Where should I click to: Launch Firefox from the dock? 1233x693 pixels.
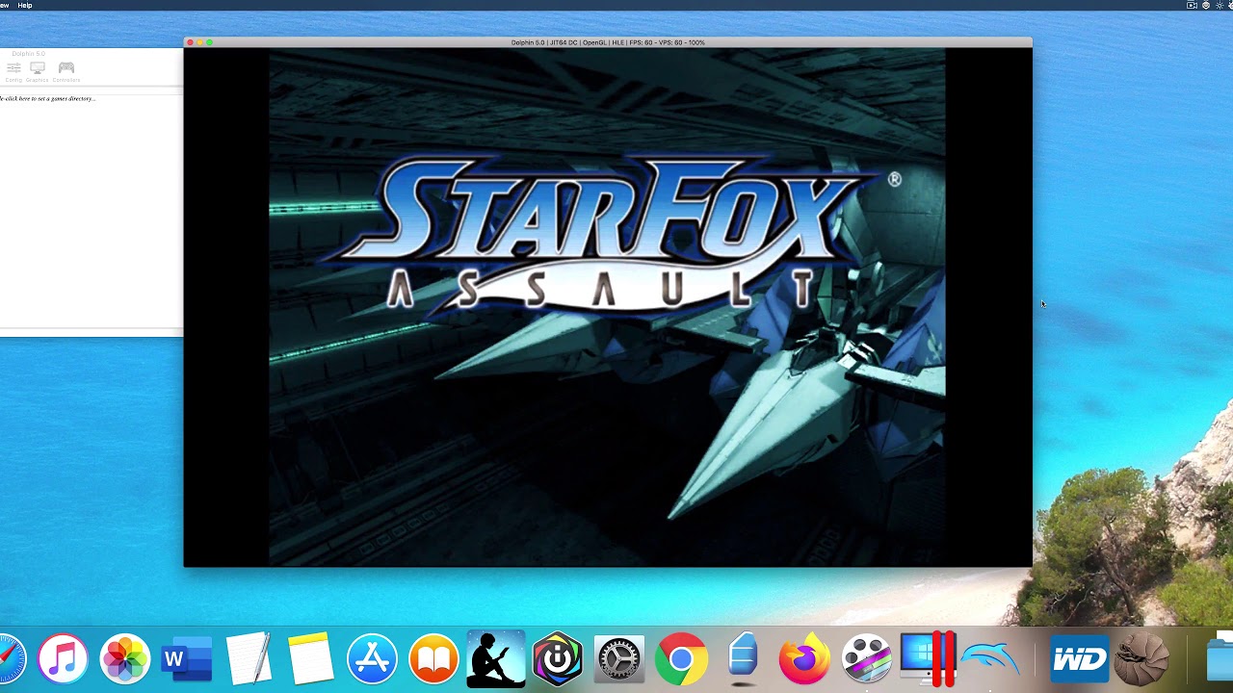click(x=804, y=659)
